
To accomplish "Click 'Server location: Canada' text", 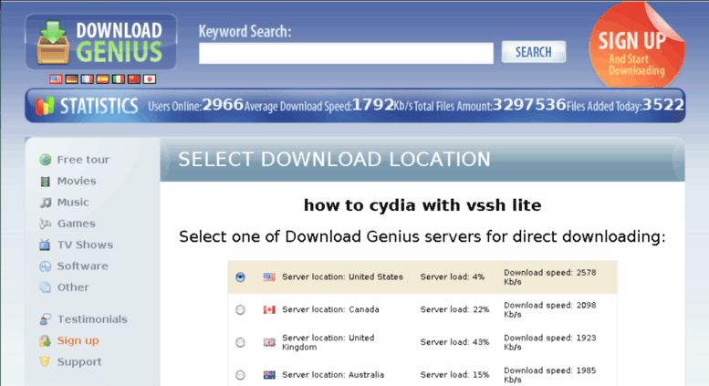I will 330,309.
